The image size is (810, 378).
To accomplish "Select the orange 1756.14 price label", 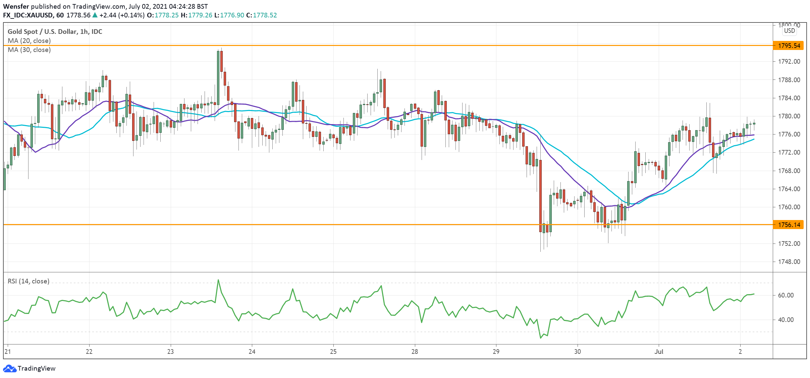I will (x=789, y=225).
